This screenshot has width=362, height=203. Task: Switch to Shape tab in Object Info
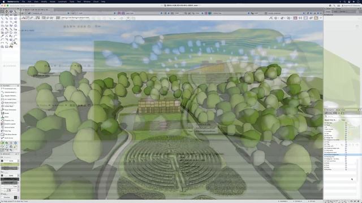(328, 11)
